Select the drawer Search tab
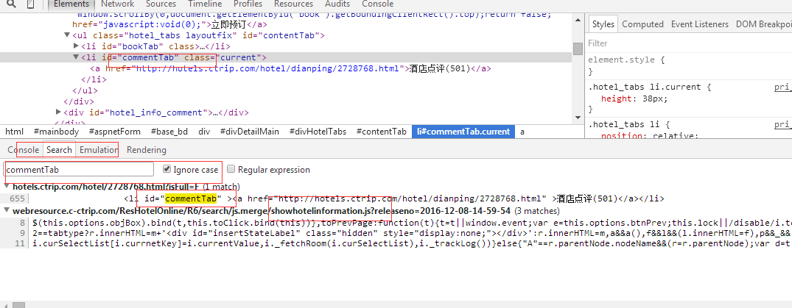Viewport: 792px width, 308px height. coord(59,150)
